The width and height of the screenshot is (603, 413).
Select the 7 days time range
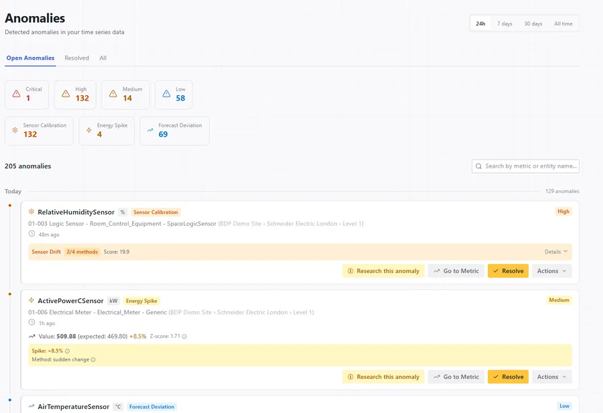[506, 23]
